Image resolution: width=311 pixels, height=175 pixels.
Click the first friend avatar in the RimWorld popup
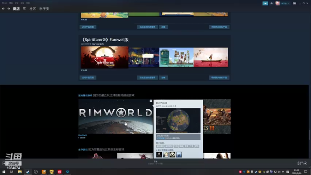[x=159, y=154]
